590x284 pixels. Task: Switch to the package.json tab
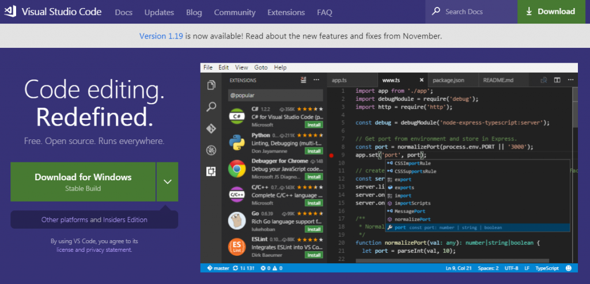point(453,80)
